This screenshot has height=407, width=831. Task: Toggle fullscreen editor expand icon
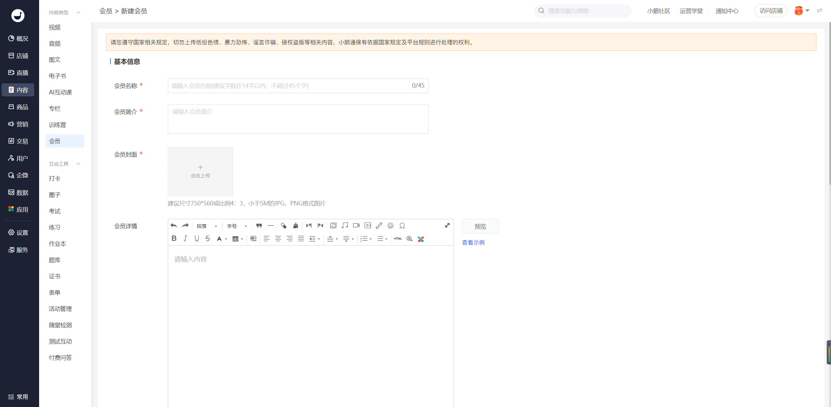coord(447,226)
